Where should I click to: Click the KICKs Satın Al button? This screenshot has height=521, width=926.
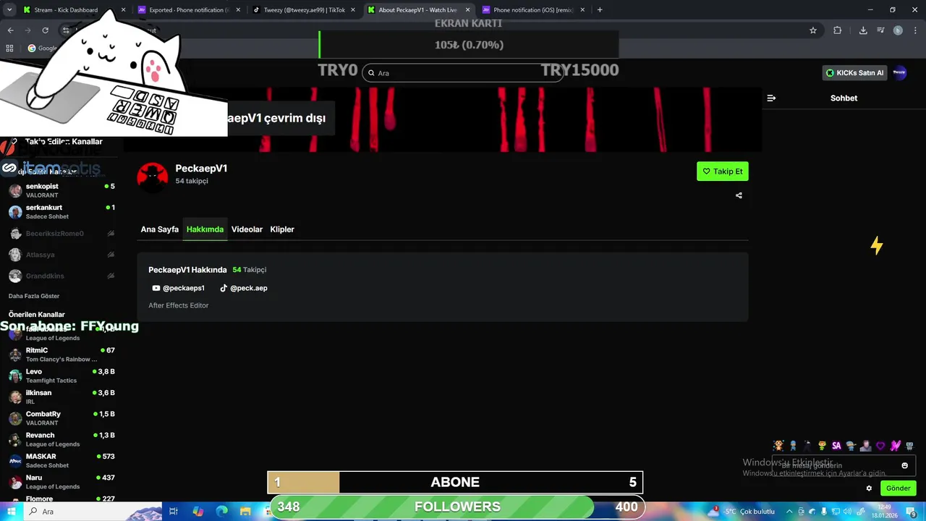(x=855, y=72)
